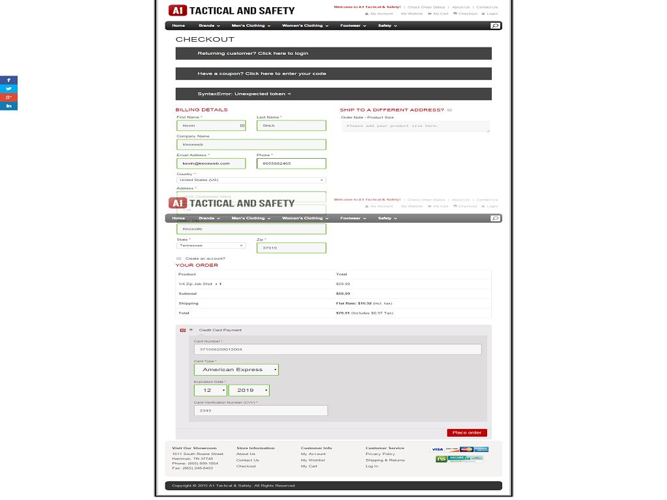Image resolution: width=667 pixels, height=500 pixels.
Task: Click Returning customer login banner
Action: click(x=333, y=53)
